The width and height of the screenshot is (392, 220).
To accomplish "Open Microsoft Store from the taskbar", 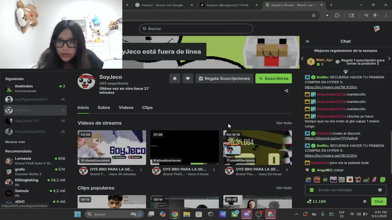I will pos(199,214).
